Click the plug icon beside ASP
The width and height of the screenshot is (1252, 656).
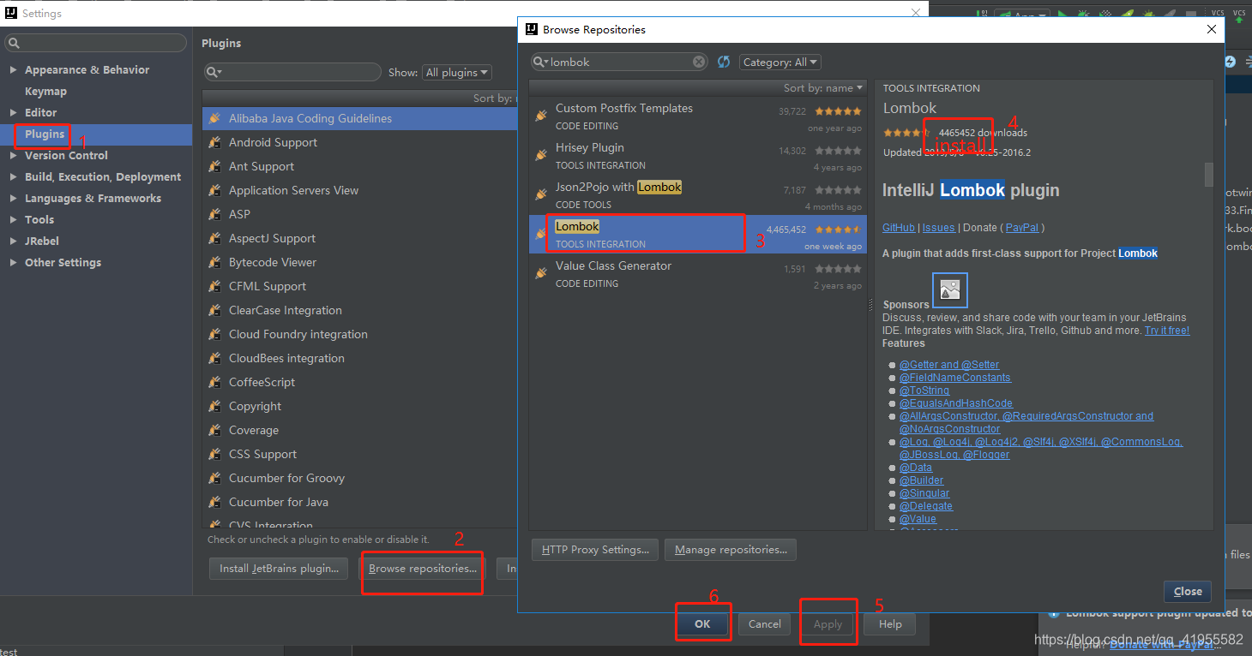coord(214,214)
